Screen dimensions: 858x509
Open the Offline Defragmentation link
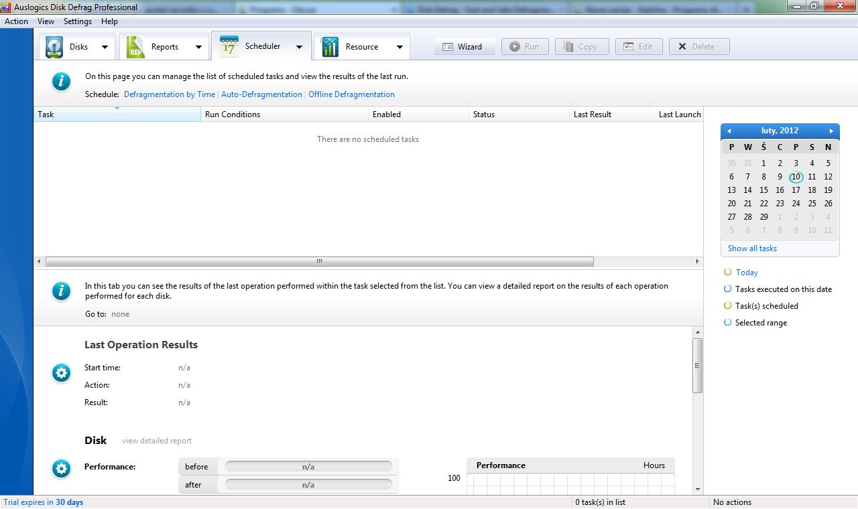coord(351,94)
